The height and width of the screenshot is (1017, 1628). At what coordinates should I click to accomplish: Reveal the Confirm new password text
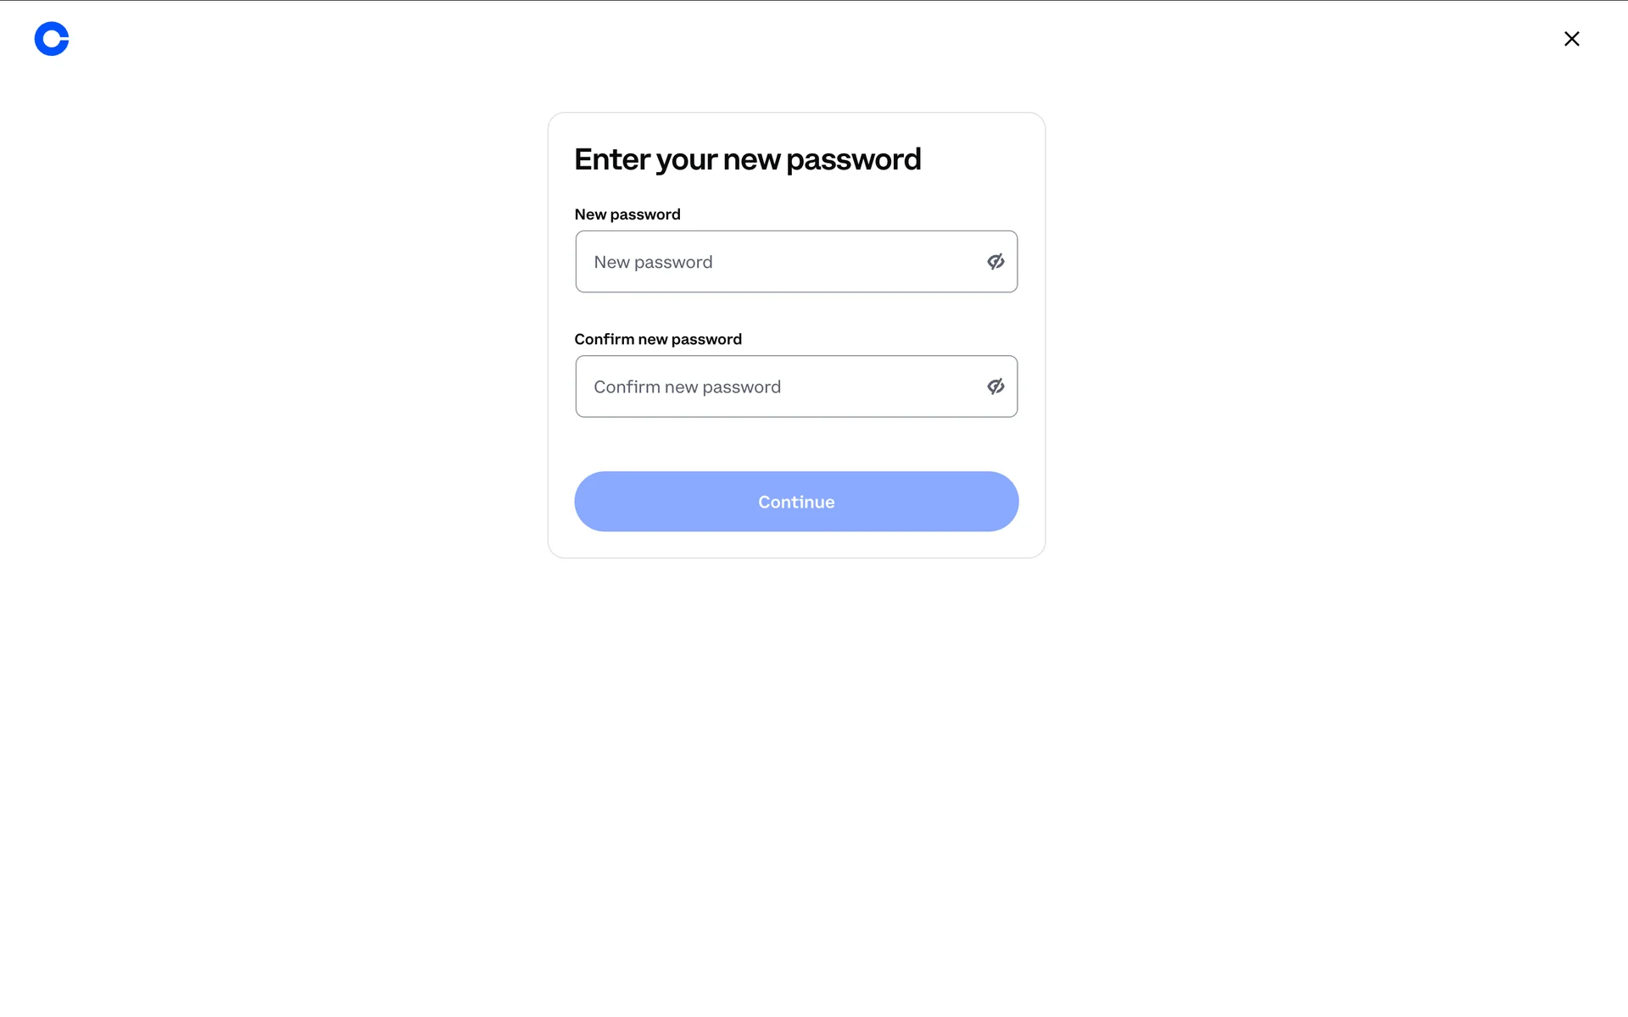click(995, 386)
